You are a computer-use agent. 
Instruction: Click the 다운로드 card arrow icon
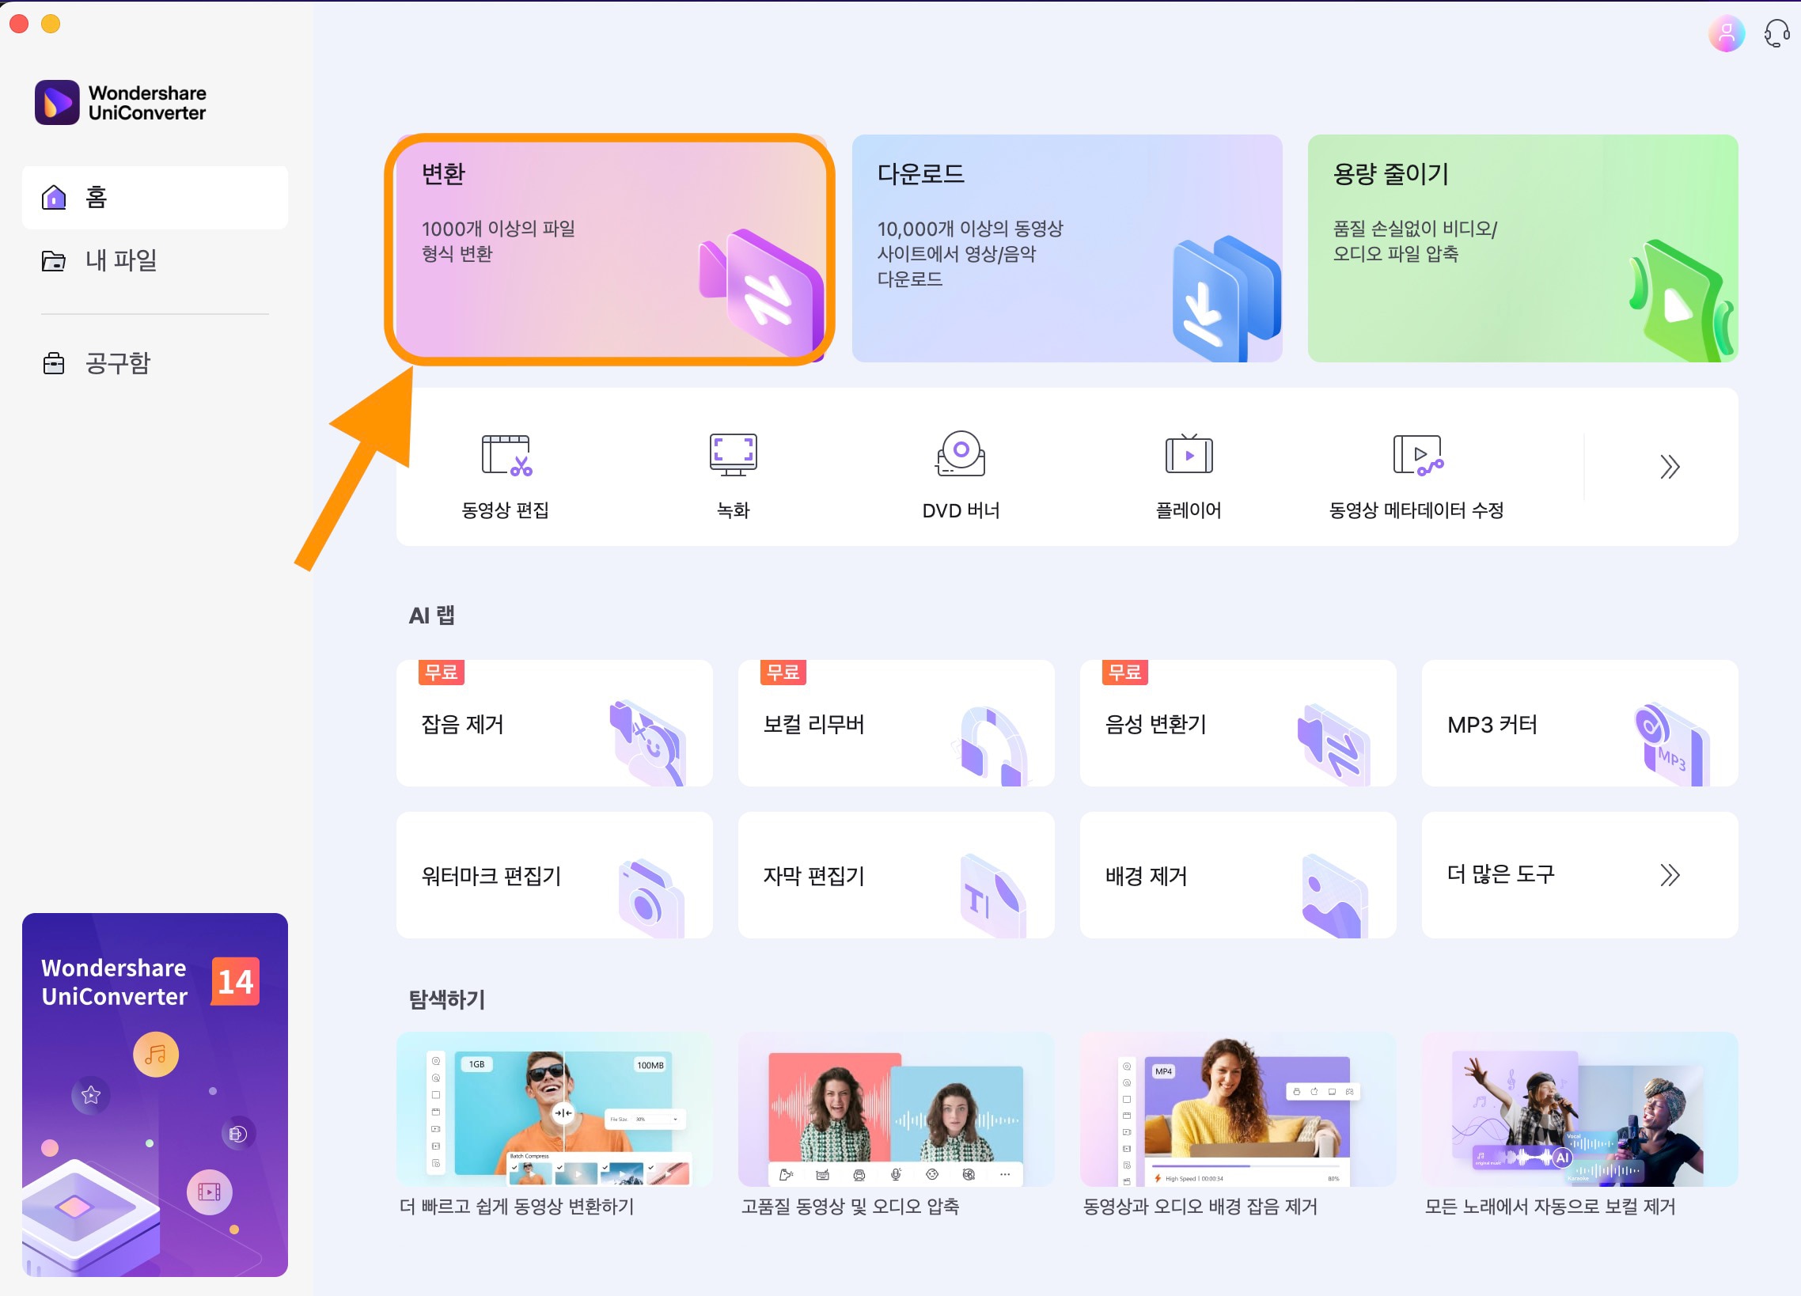1226,297
